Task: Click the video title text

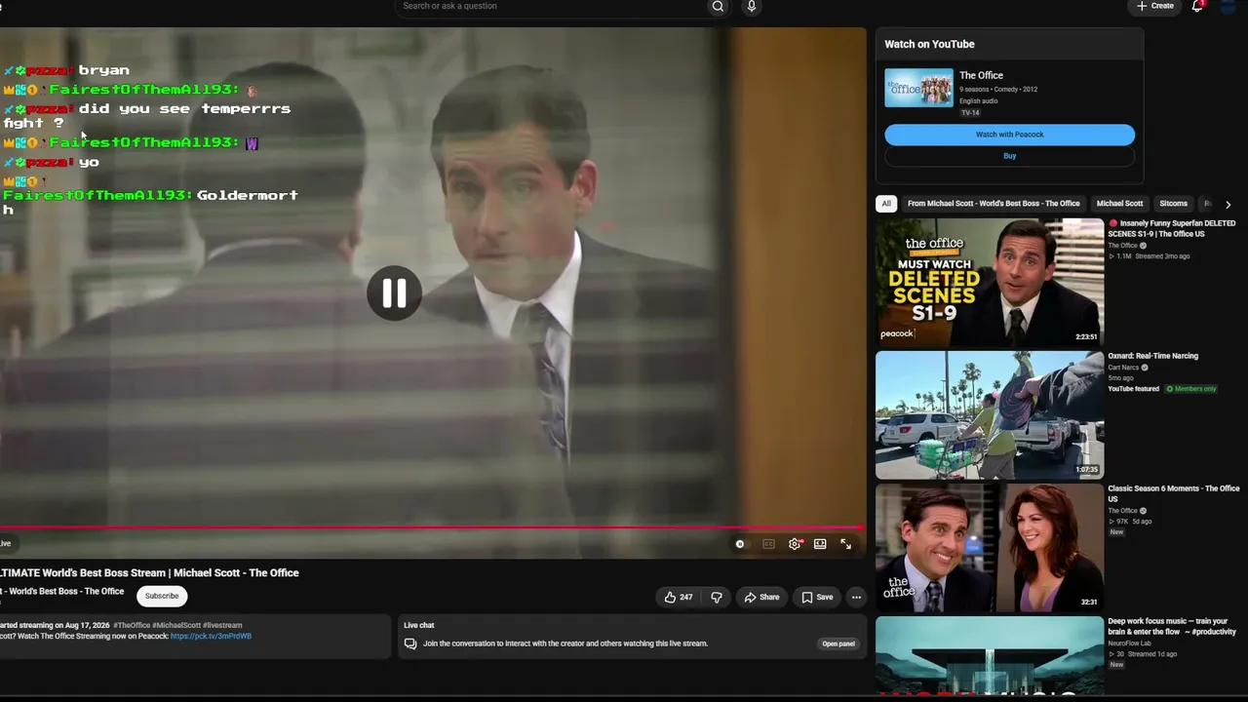Action: coord(149,573)
